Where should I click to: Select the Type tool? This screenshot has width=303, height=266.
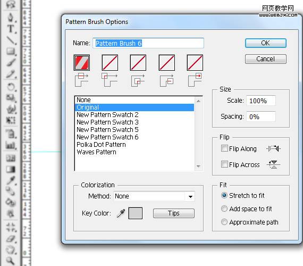[x=11, y=29]
